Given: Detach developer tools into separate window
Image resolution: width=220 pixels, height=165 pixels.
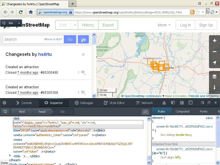Looking at the screenshot, I should click(209, 103).
